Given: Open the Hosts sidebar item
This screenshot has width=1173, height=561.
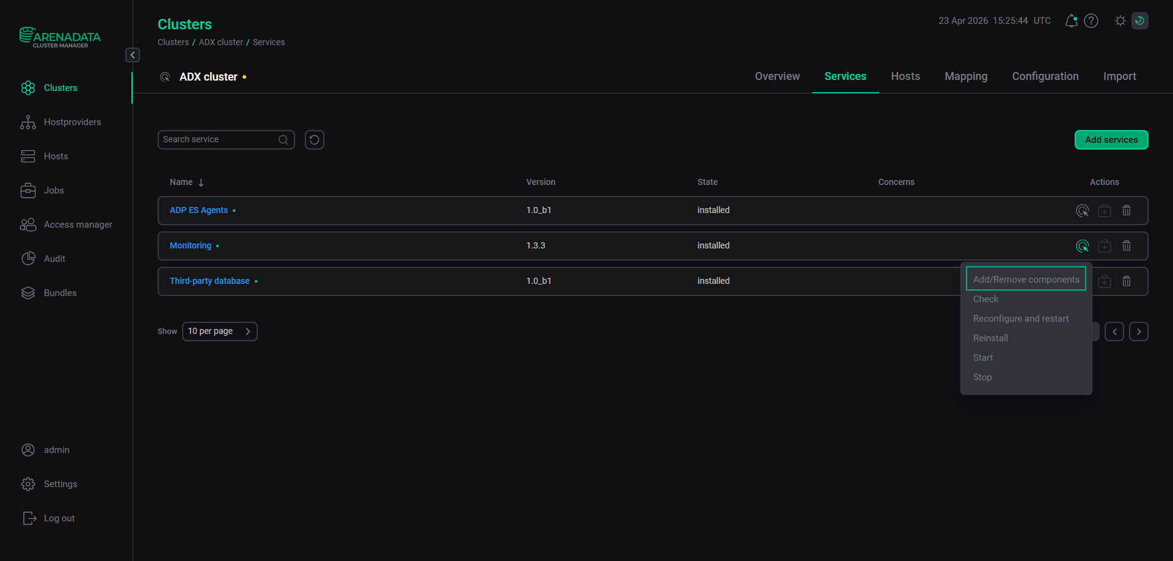Looking at the screenshot, I should point(44,156).
